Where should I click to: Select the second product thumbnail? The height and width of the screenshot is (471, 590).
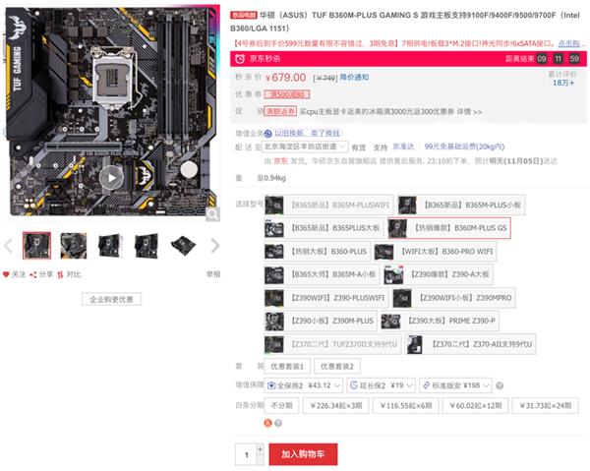pos(74,246)
